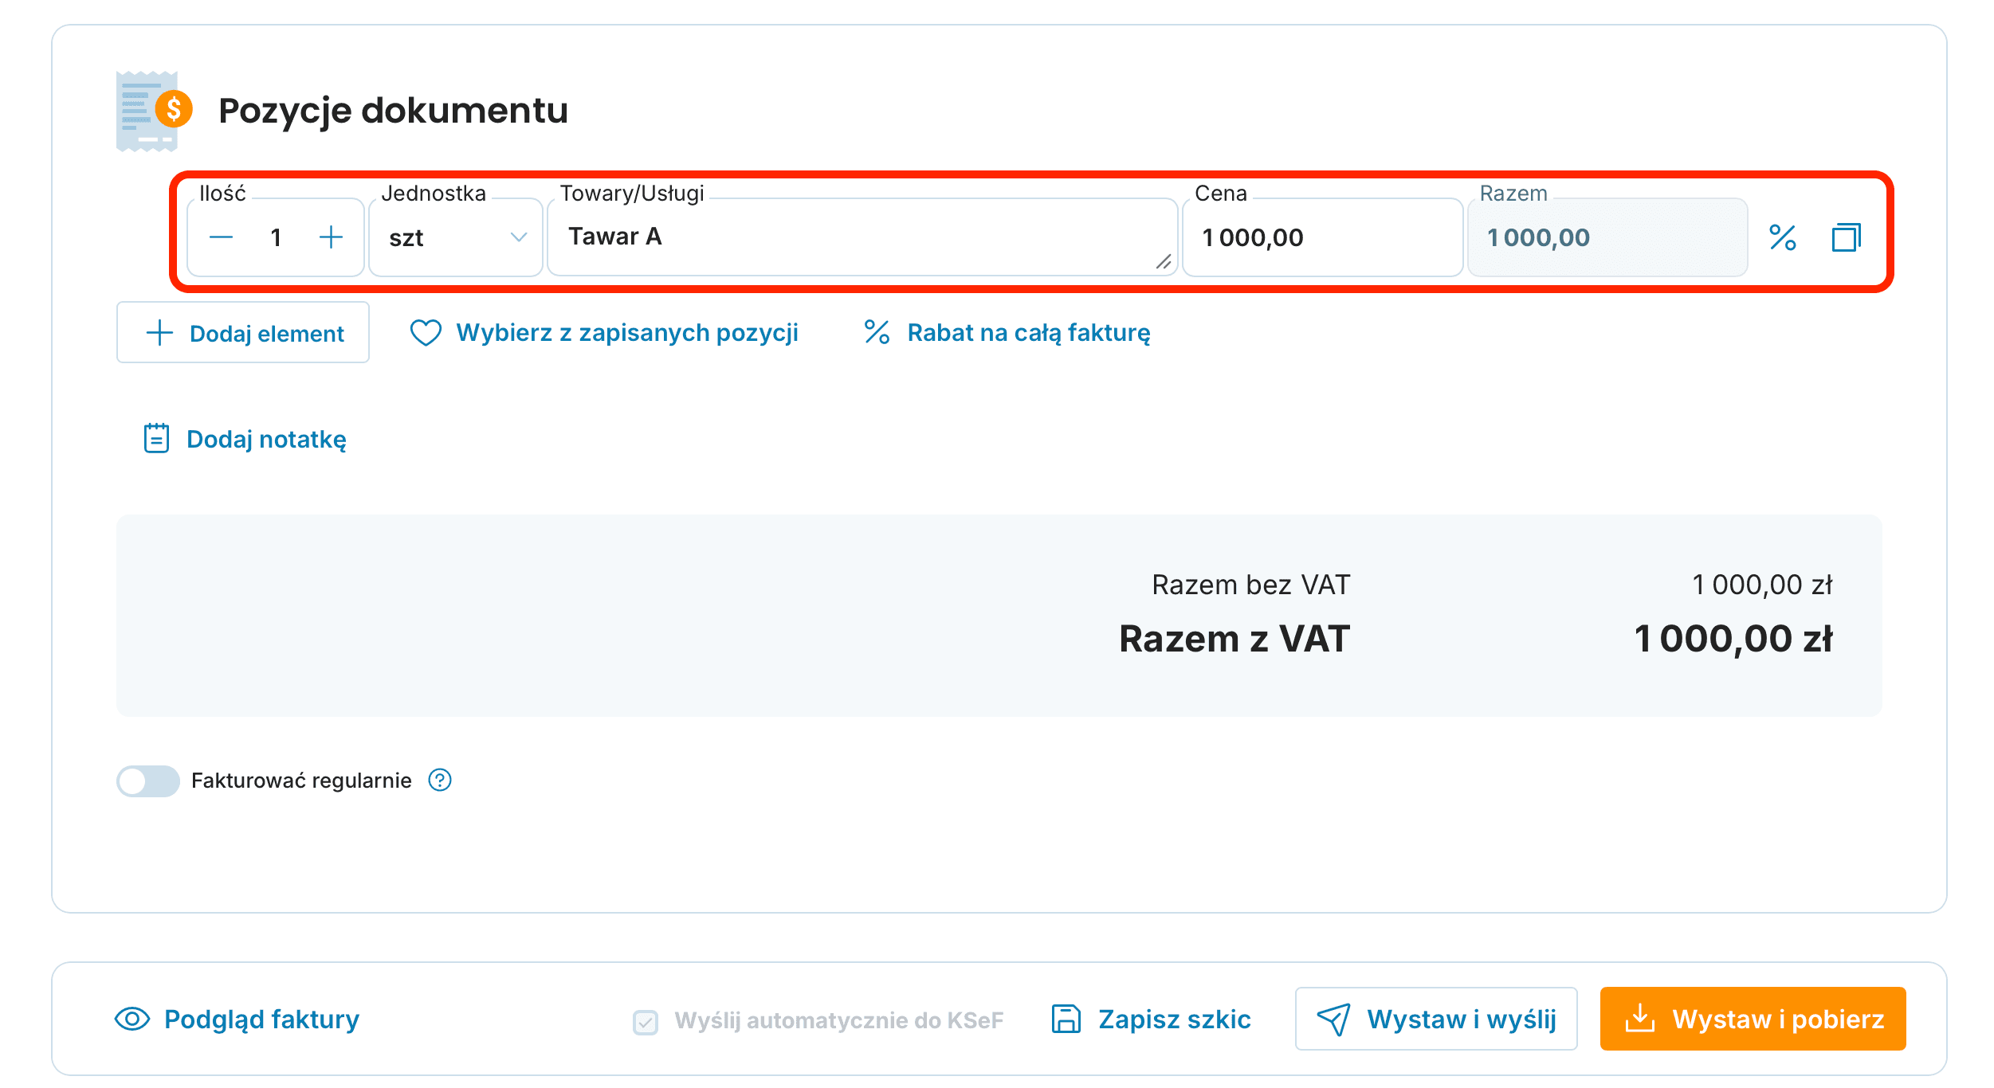Click Dodaj element button
This screenshot has height=1088, width=1994.
pos(243,332)
